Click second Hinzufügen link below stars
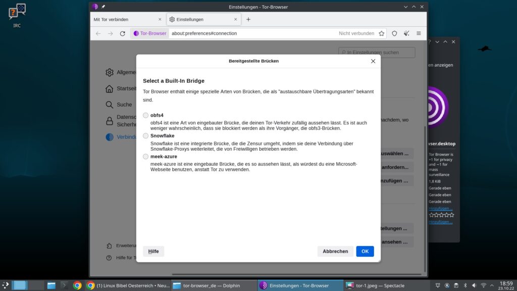Viewport: 517px width, 291px height. [440, 222]
